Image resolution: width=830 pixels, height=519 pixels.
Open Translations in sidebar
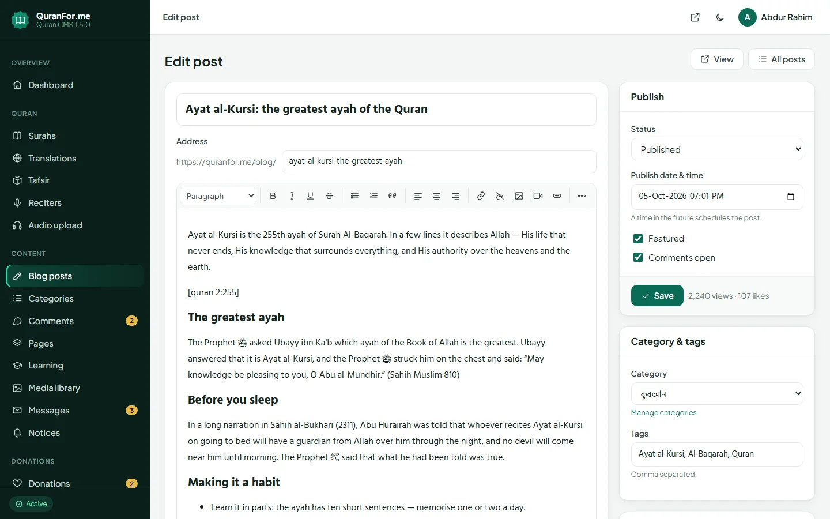pos(75,159)
